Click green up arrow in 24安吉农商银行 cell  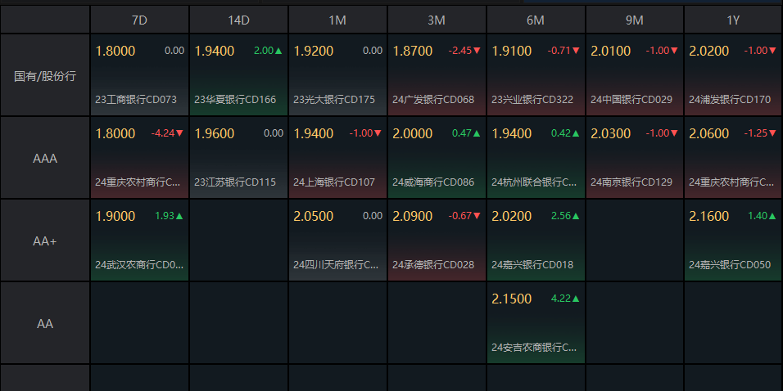coord(576,299)
